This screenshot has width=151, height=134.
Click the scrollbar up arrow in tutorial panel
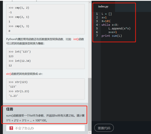pyautogui.click(x=90, y=3)
